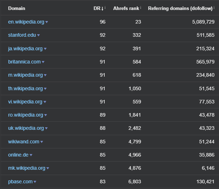
Task: Open the uk.wikipedia.org link
Action: coord(26,128)
